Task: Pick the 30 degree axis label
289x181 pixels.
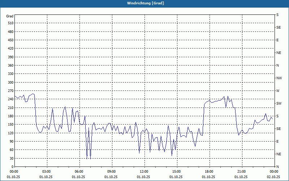Action: click(x=12, y=158)
